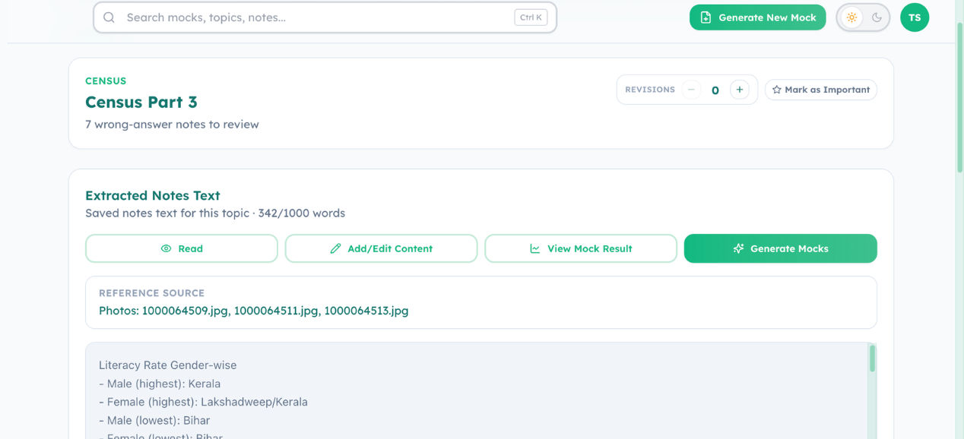
Task: Click the chart icon on View Mock Result
Action: pos(535,248)
